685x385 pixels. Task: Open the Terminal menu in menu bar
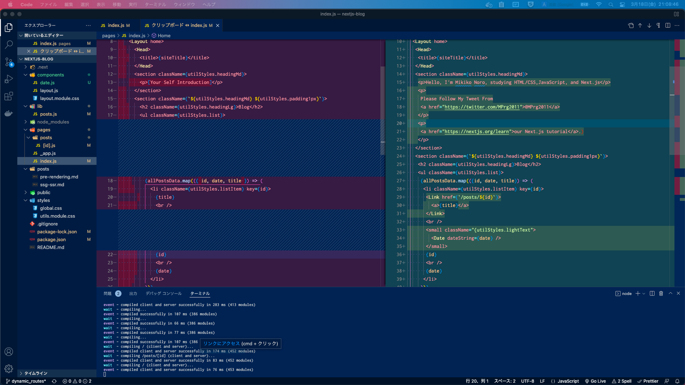(x=155, y=4)
